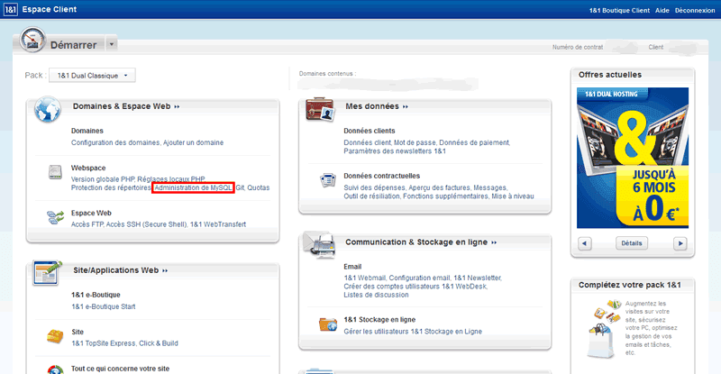The height and width of the screenshot is (374, 721).
Task: Open Click & Build link
Action: pos(159,343)
